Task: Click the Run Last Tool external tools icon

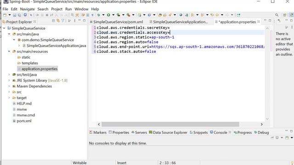Action: pos(129,15)
